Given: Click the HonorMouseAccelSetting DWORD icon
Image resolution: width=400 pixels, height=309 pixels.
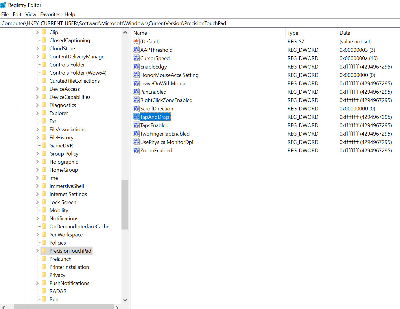Looking at the screenshot, I should (x=136, y=75).
